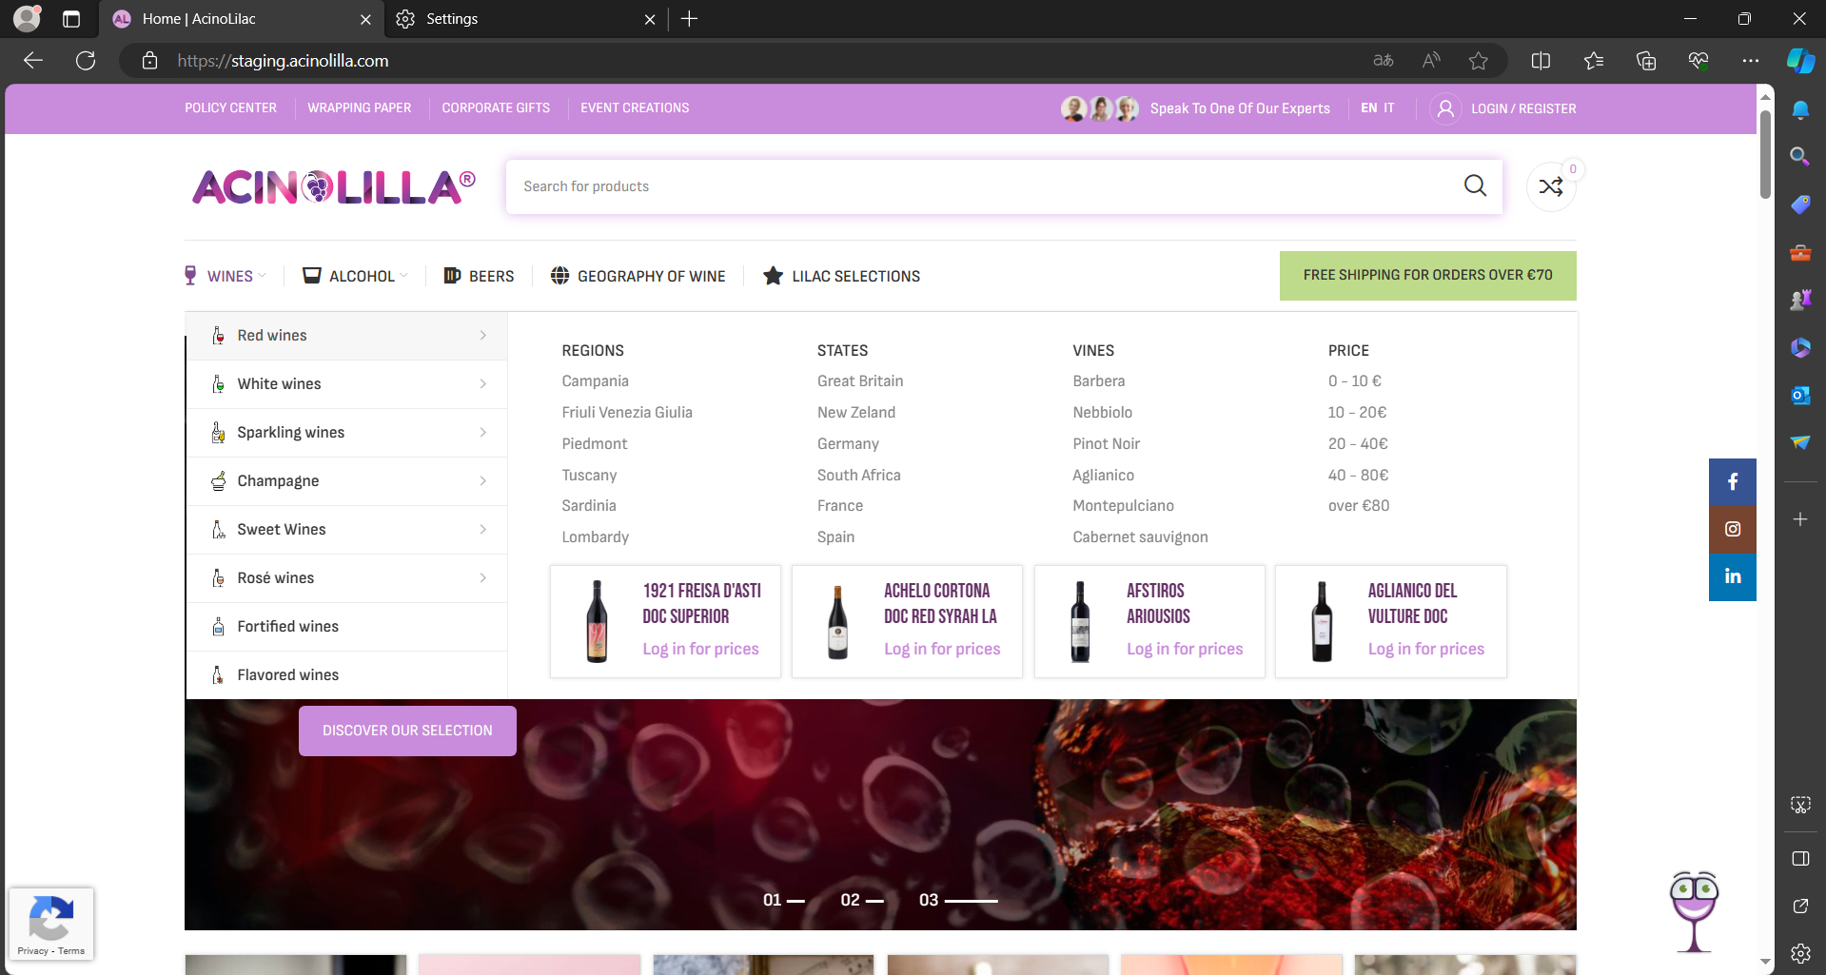Open the sidebar settings gear icon

point(1800,953)
